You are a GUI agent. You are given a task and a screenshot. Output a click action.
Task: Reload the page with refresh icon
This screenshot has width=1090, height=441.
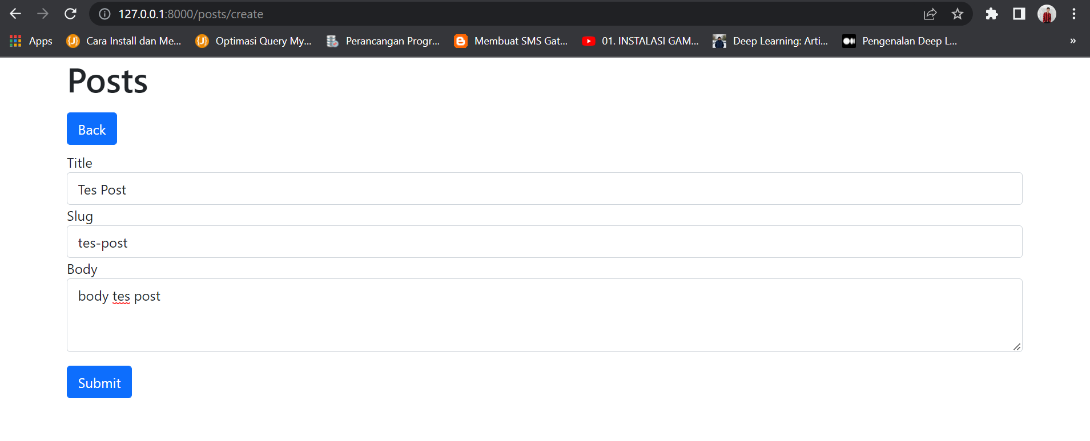point(70,14)
